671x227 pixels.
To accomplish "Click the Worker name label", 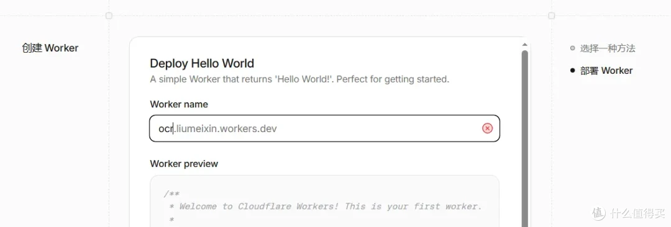I will click(x=179, y=104).
